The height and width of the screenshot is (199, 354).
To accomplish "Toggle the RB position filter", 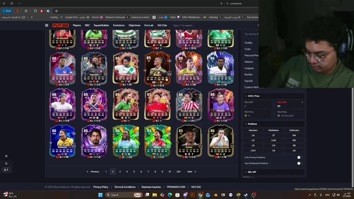I will tap(294, 145).
